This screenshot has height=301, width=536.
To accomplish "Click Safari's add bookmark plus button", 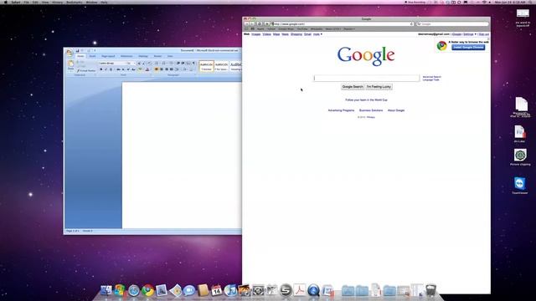I will click(x=267, y=24).
